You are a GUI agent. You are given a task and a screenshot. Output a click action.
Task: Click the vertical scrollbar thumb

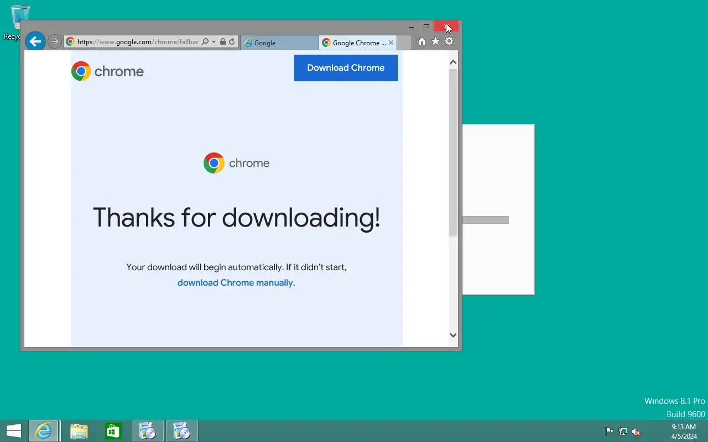point(454,153)
